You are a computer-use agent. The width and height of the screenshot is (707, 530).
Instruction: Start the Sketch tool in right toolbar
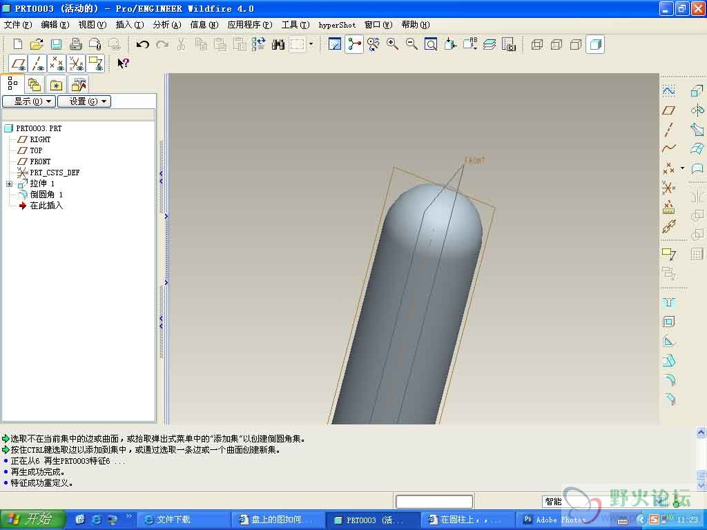(668, 91)
